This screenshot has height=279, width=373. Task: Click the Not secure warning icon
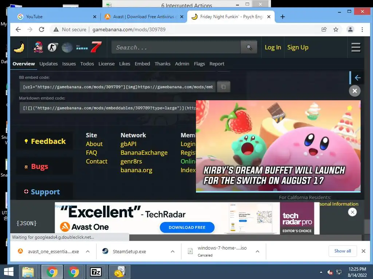pyautogui.click(x=56, y=29)
